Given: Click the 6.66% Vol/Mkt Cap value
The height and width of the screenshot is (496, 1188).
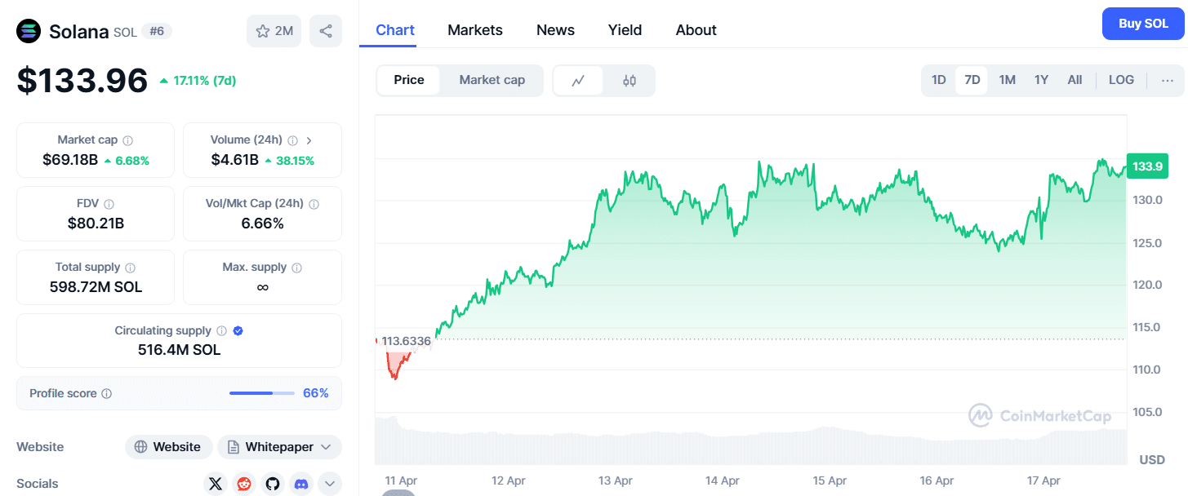Looking at the screenshot, I should point(262,223).
